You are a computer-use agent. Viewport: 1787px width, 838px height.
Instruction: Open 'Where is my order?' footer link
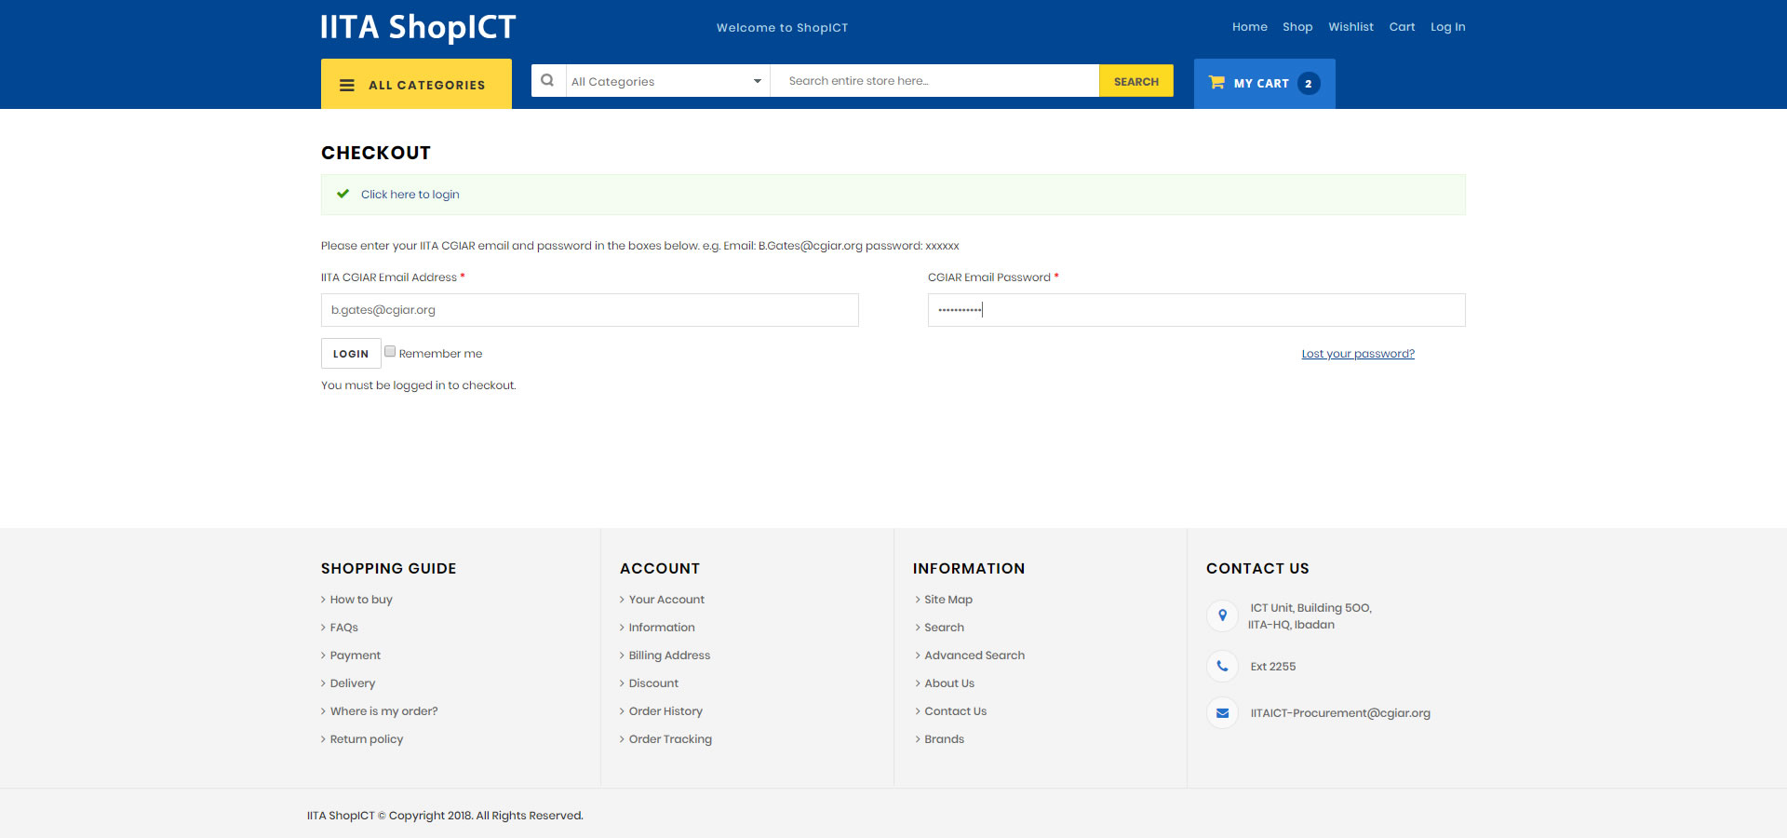point(384,711)
